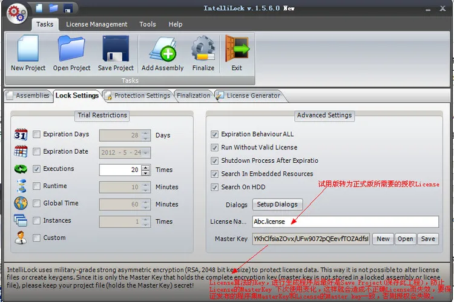Save Project using the floppy icon
This screenshot has width=454, height=302.
tap(116, 53)
